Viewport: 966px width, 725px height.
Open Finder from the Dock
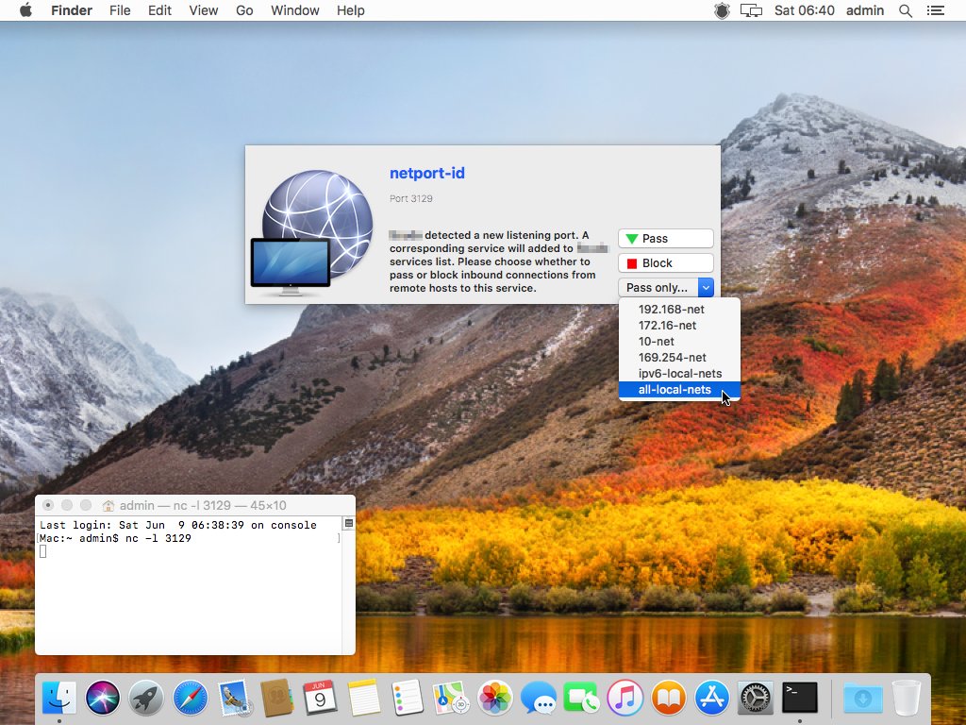pyautogui.click(x=59, y=698)
